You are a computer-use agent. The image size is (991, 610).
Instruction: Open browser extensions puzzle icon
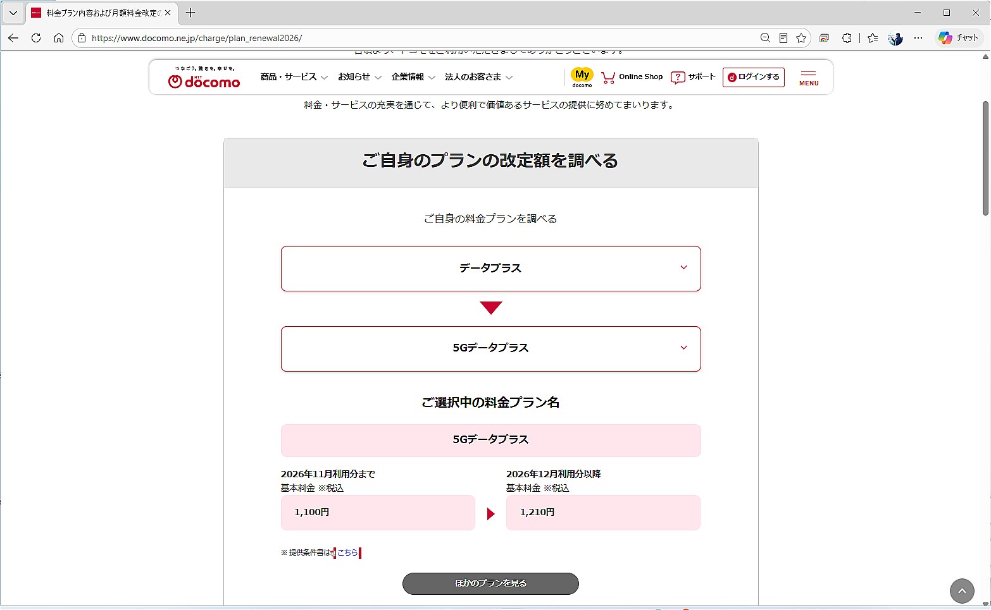point(847,38)
